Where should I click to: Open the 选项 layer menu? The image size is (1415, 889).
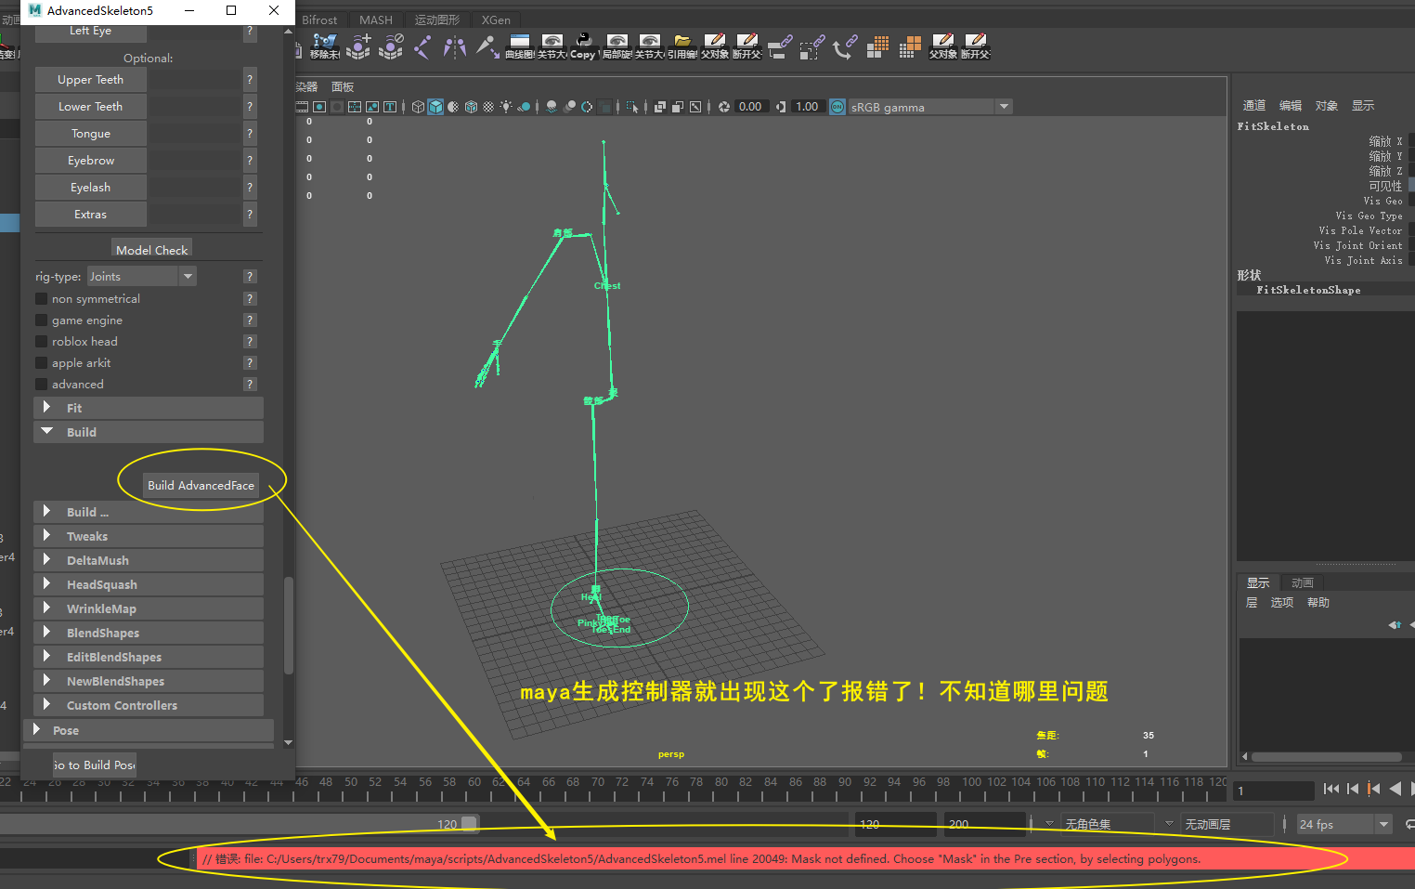[x=1282, y=602]
